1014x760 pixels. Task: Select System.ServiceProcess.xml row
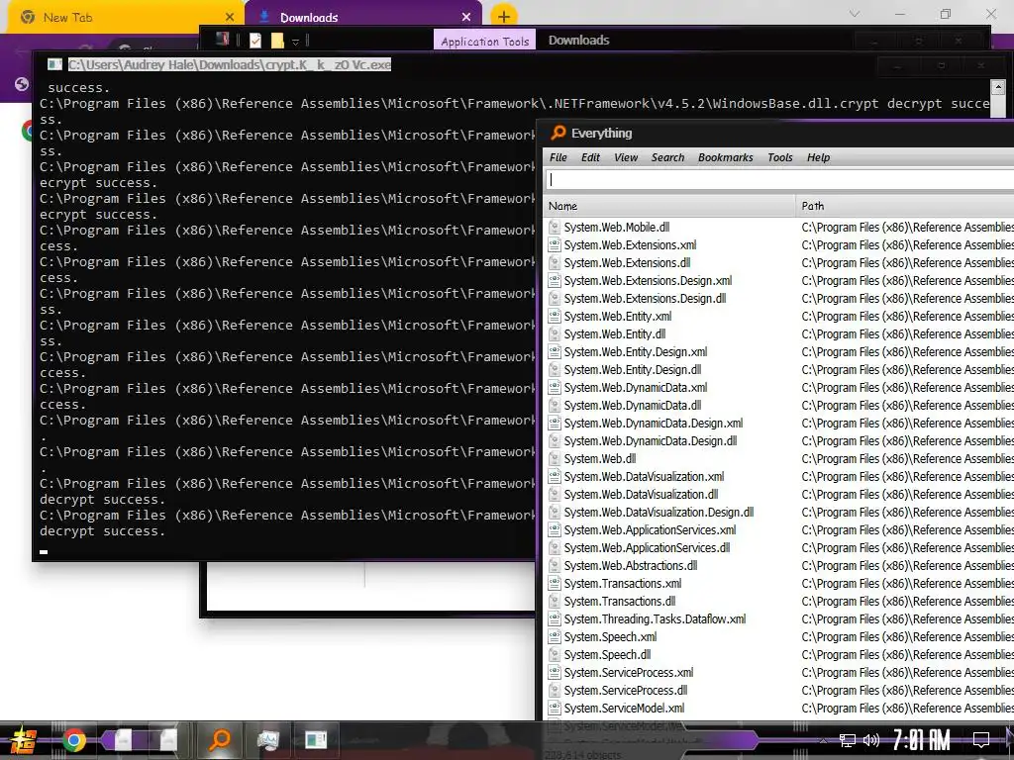(778, 673)
